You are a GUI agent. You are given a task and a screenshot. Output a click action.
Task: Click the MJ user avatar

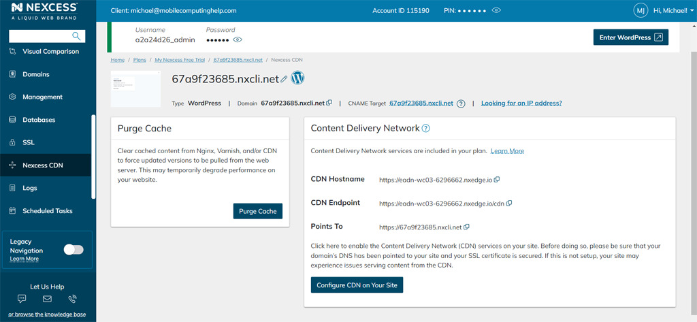click(641, 10)
